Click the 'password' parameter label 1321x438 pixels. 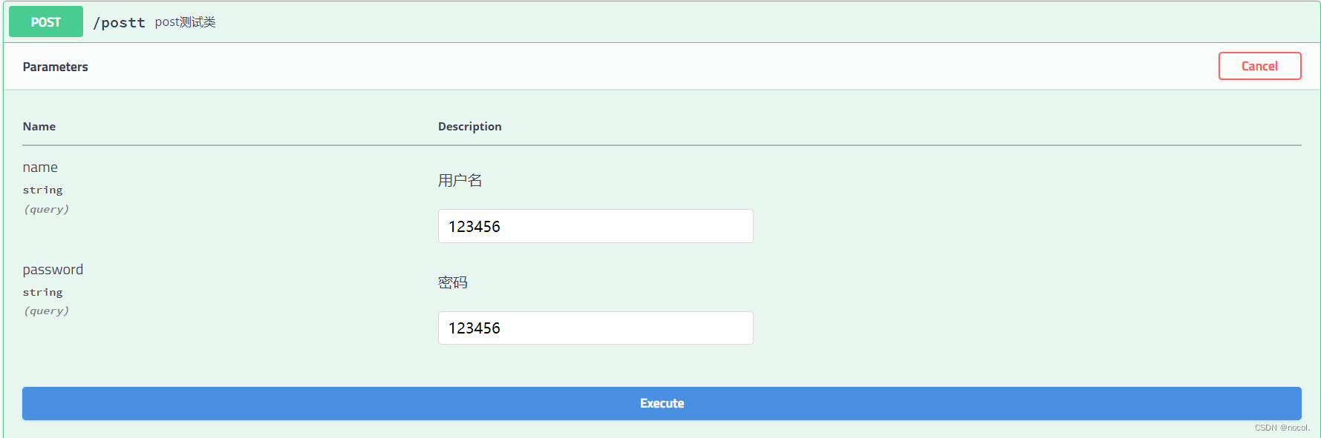coord(53,270)
